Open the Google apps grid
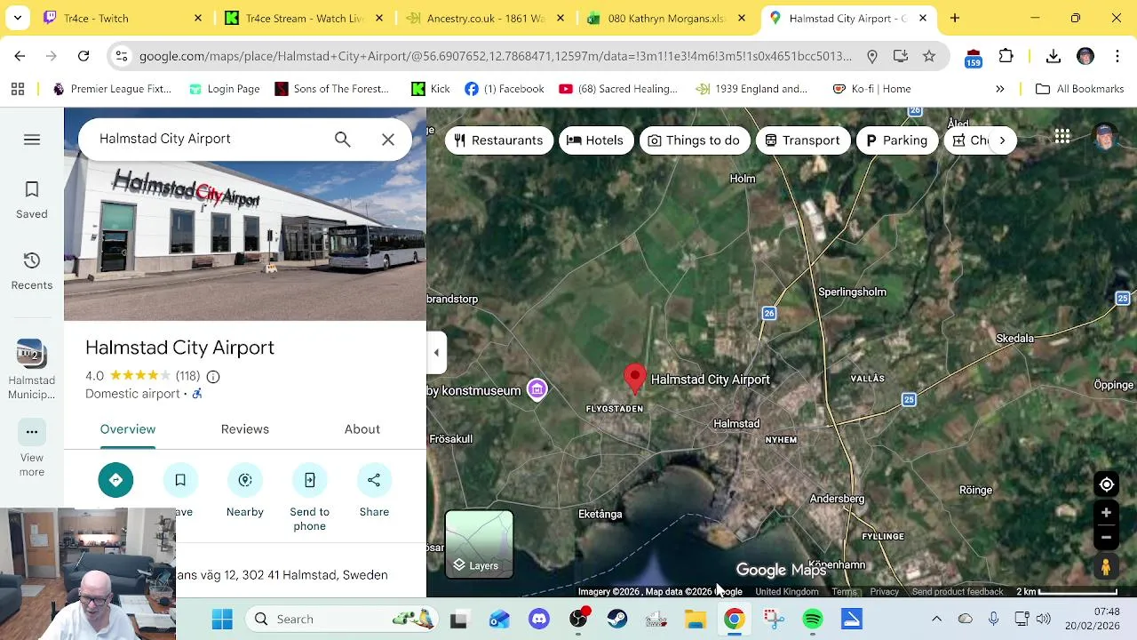The height and width of the screenshot is (640, 1137). pyautogui.click(x=1062, y=136)
